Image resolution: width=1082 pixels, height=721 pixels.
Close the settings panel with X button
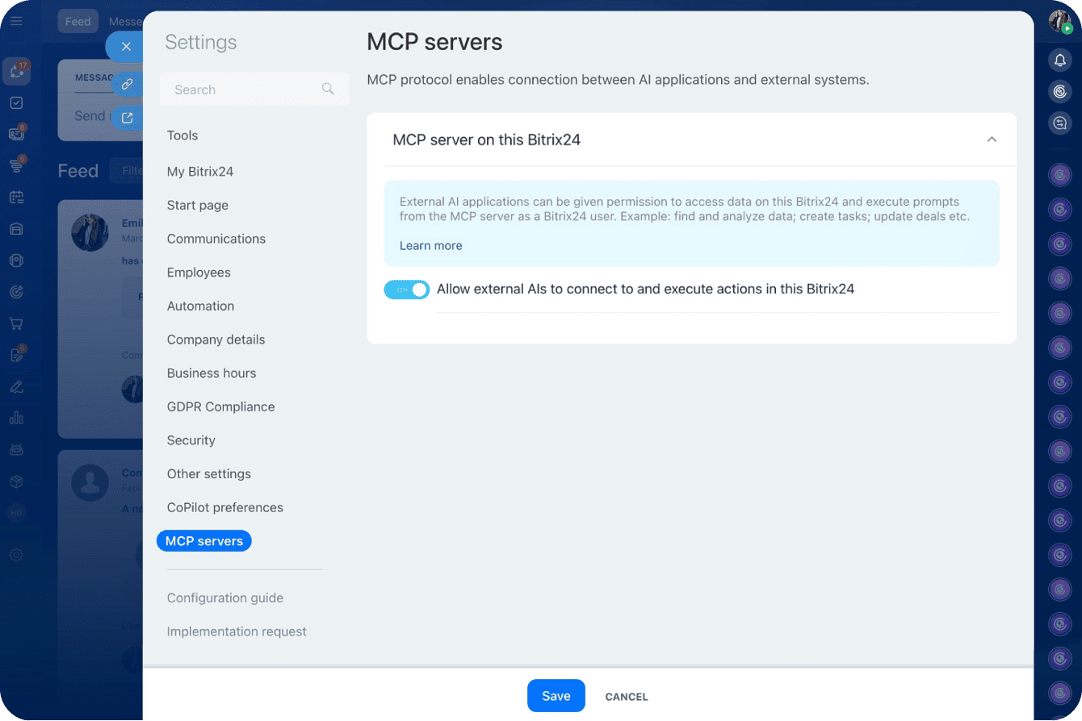point(126,47)
